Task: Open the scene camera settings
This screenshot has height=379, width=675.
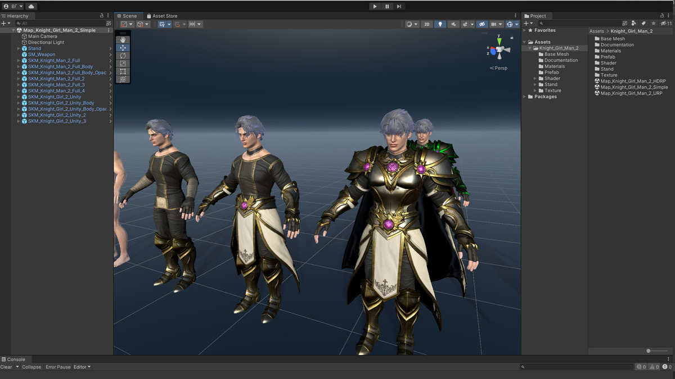Action: coord(497,24)
